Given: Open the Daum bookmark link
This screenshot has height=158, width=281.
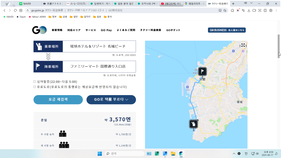Looking at the screenshot, I should click(21, 17).
